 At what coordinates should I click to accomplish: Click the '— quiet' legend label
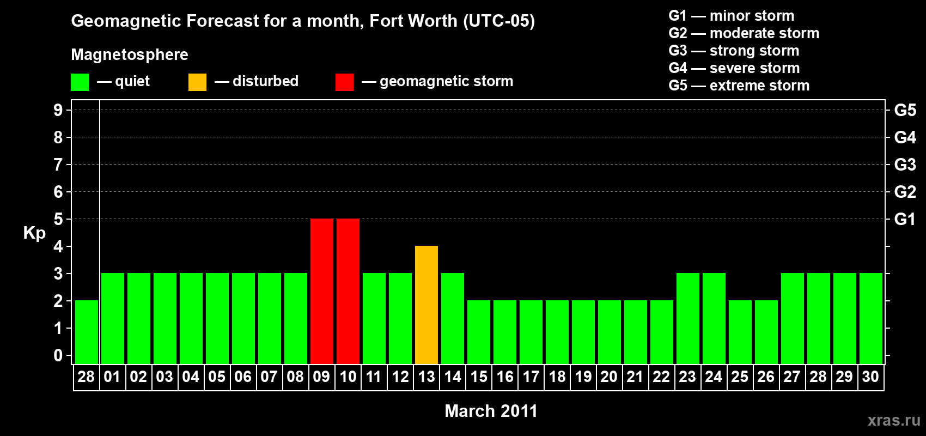pyautogui.click(x=123, y=81)
